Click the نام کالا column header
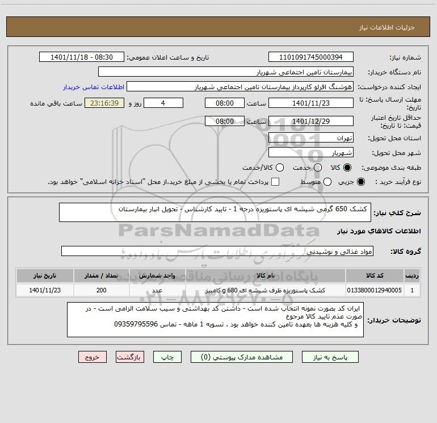Screen dimensions: 437x423 pyautogui.click(x=266, y=275)
